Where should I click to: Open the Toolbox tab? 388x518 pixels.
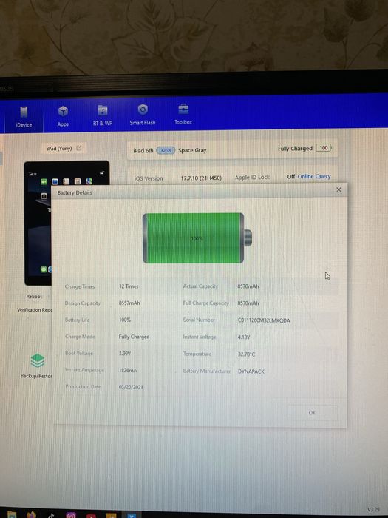tap(183, 114)
